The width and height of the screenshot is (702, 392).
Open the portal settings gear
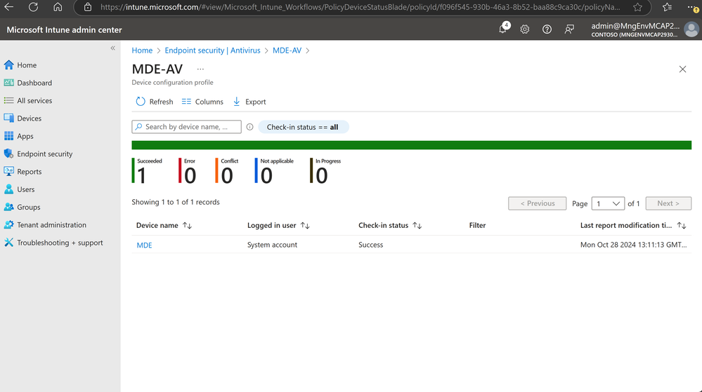[525, 29]
